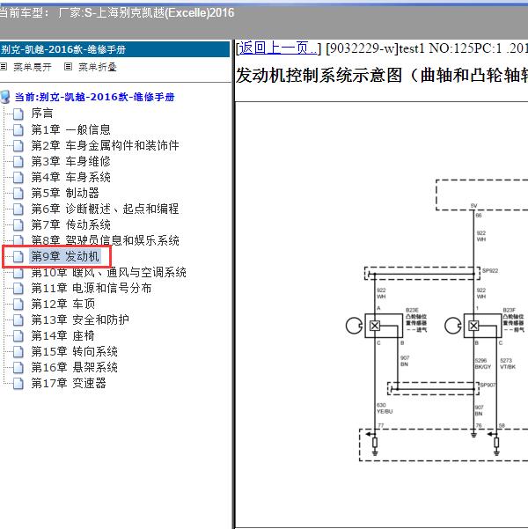Expand all menus with 菜单展开

tap(33, 67)
